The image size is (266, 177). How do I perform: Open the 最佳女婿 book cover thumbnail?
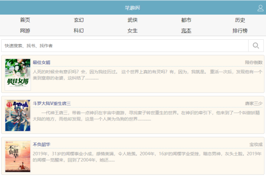tap(18, 75)
